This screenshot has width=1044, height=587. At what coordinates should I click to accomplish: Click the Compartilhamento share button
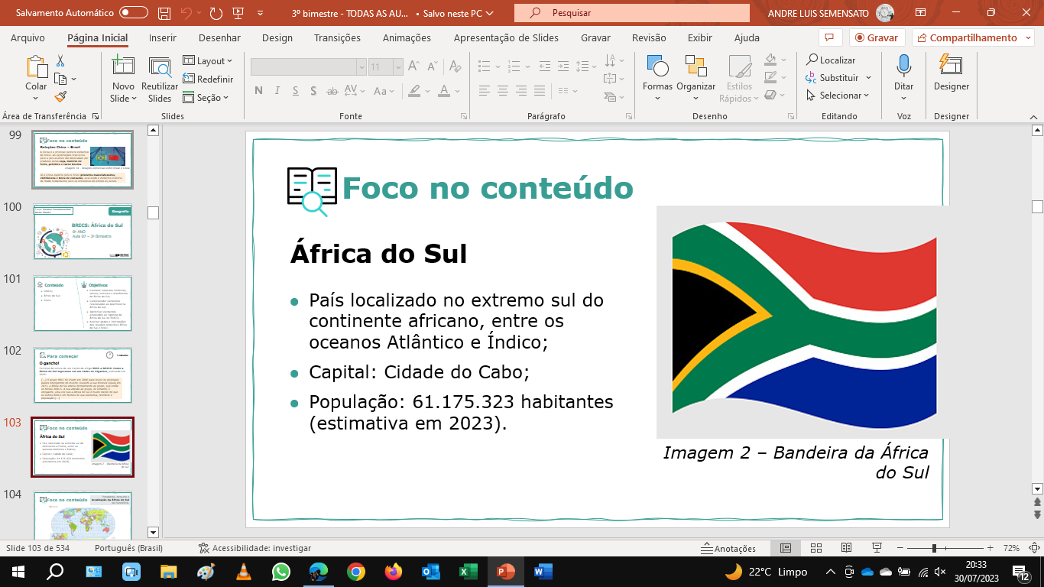pyautogui.click(x=973, y=37)
